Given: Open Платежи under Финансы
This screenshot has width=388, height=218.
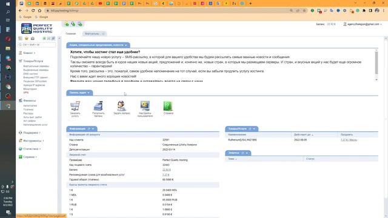Looking at the screenshot, I should (28, 110).
